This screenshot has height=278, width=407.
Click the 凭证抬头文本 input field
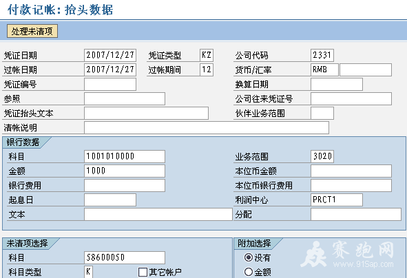pos(146,113)
